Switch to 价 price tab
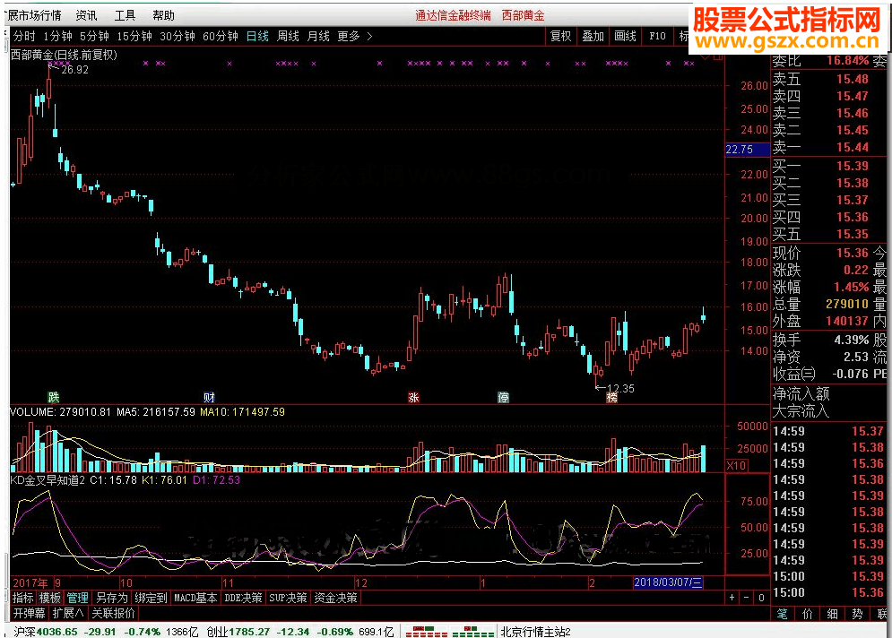The height and width of the screenshot is (638, 892). [x=808, y=614]
